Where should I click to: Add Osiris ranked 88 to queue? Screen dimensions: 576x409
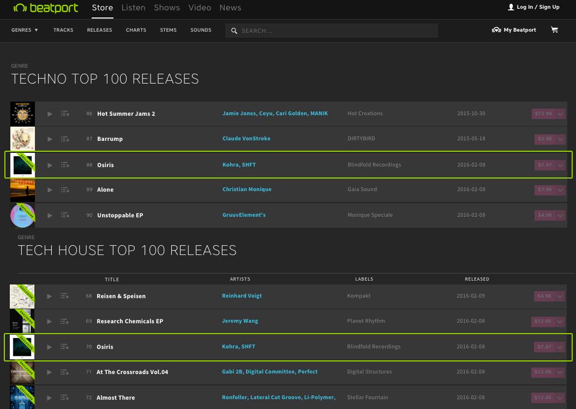65,165
